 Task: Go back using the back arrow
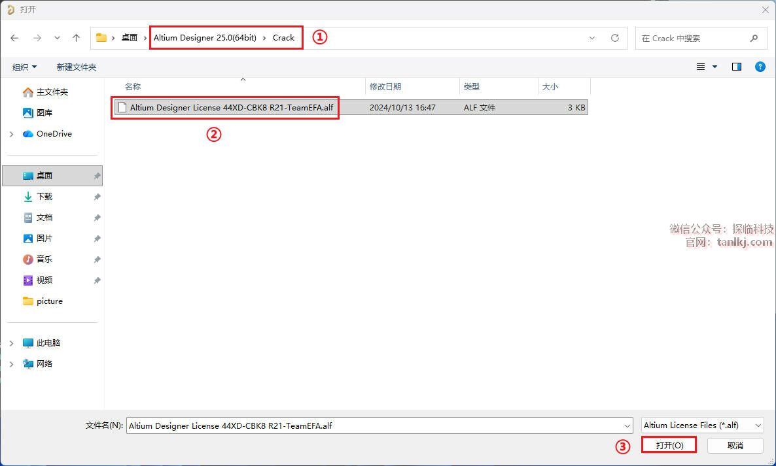(14, 38)
